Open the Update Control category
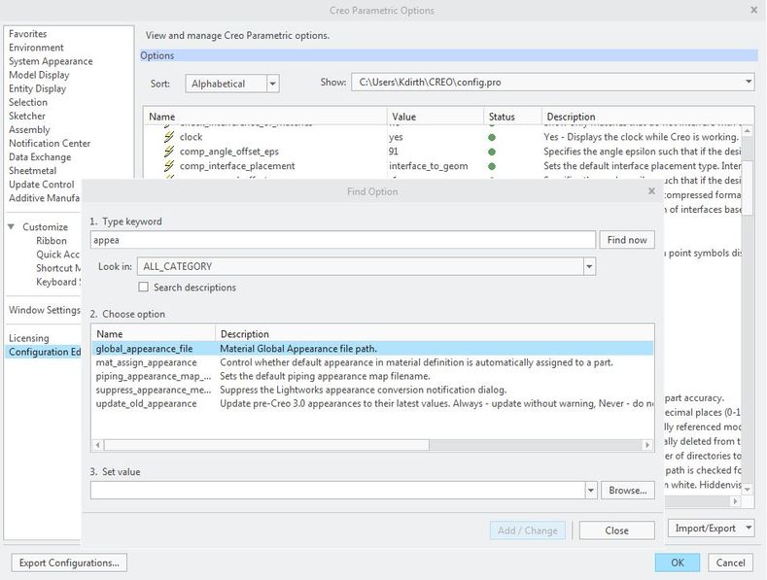 pyautogui.click(x=42, y=185)
